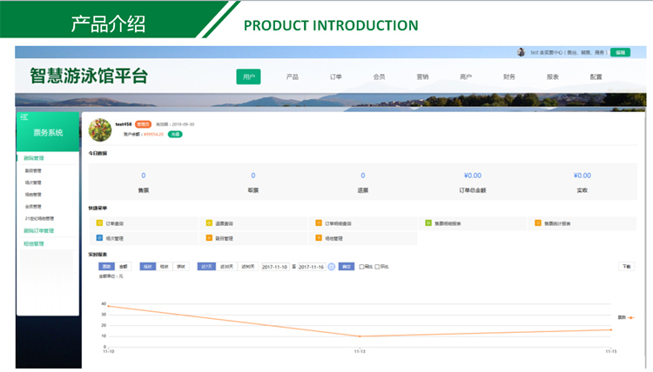Select the 柱状 chart type
The height and width of the screenshot is (372, 653).
coord(164,267)
